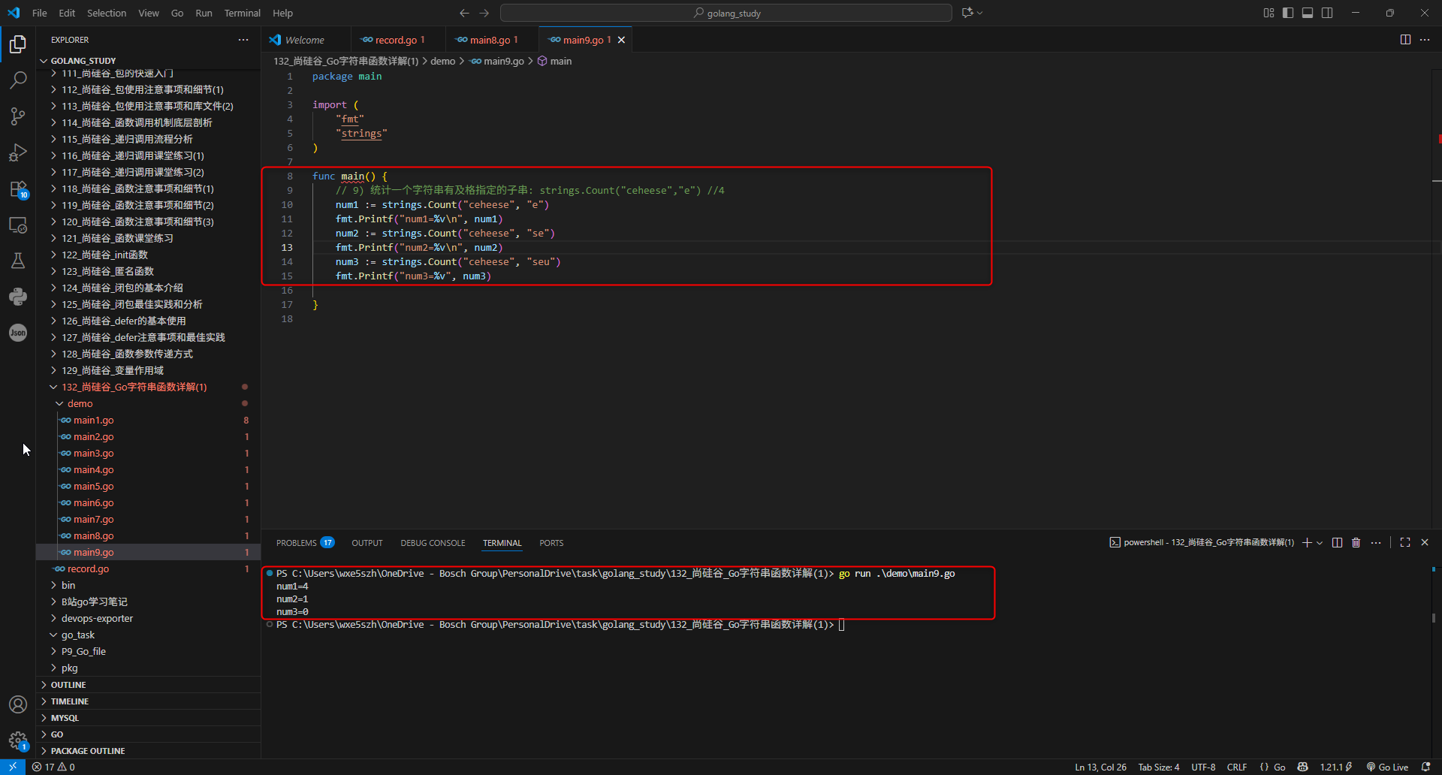Go forward in navigation history

pyautogui.click(x=484, y=13)
